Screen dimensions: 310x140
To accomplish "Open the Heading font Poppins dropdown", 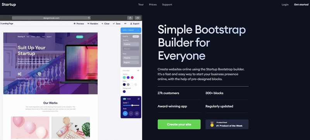I will coord(131,44).
